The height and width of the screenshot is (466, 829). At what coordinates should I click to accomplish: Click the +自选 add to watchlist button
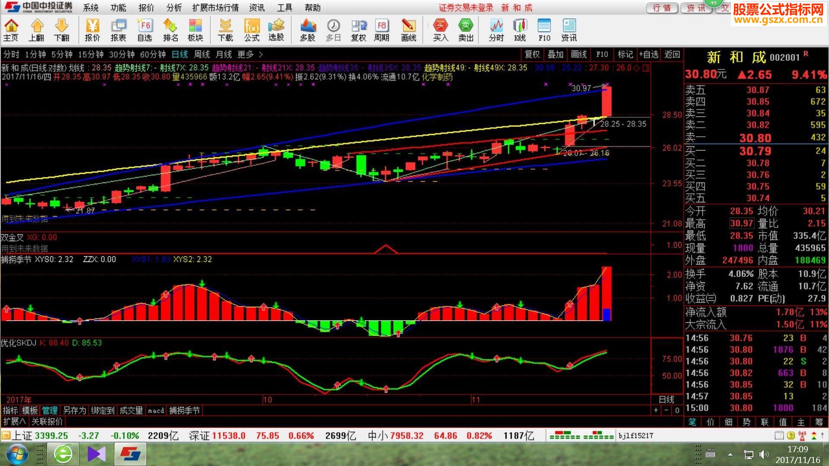click(x=649, y=54)
